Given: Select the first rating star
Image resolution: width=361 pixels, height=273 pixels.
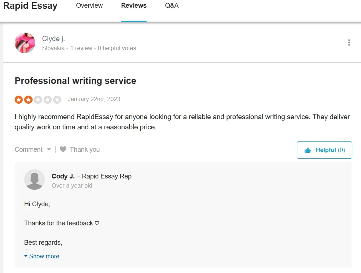Looking at the screenshot, I should tap(19, 100).
